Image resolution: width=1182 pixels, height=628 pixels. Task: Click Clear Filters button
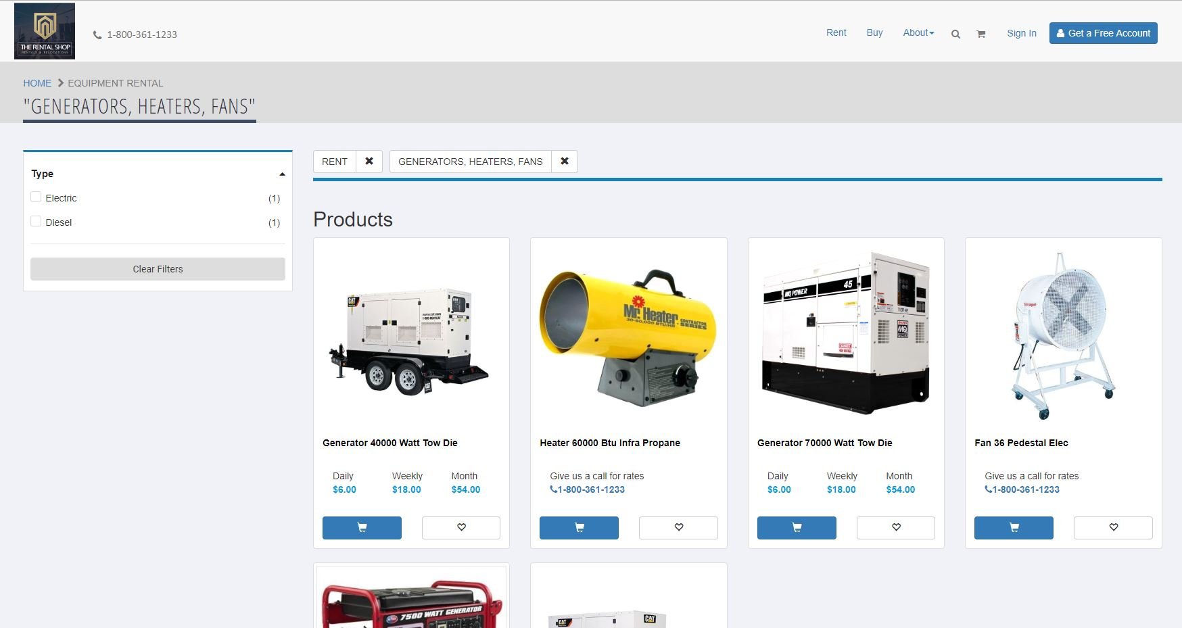tap(158, 269)
